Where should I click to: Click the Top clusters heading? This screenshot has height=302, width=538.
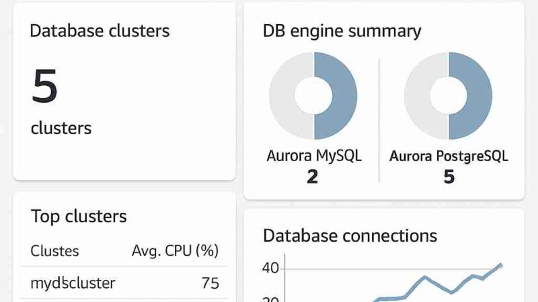pos(79,216)
